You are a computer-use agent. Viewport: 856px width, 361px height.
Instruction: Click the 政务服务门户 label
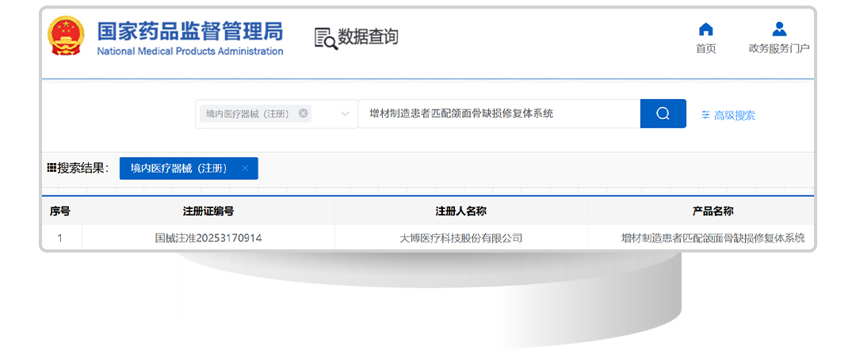[x=779, y=48]
